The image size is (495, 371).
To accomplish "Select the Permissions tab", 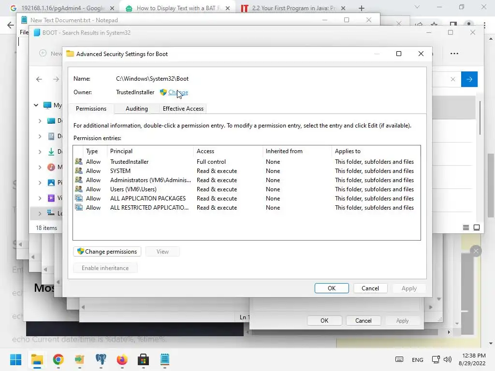I will click(91, 109).
